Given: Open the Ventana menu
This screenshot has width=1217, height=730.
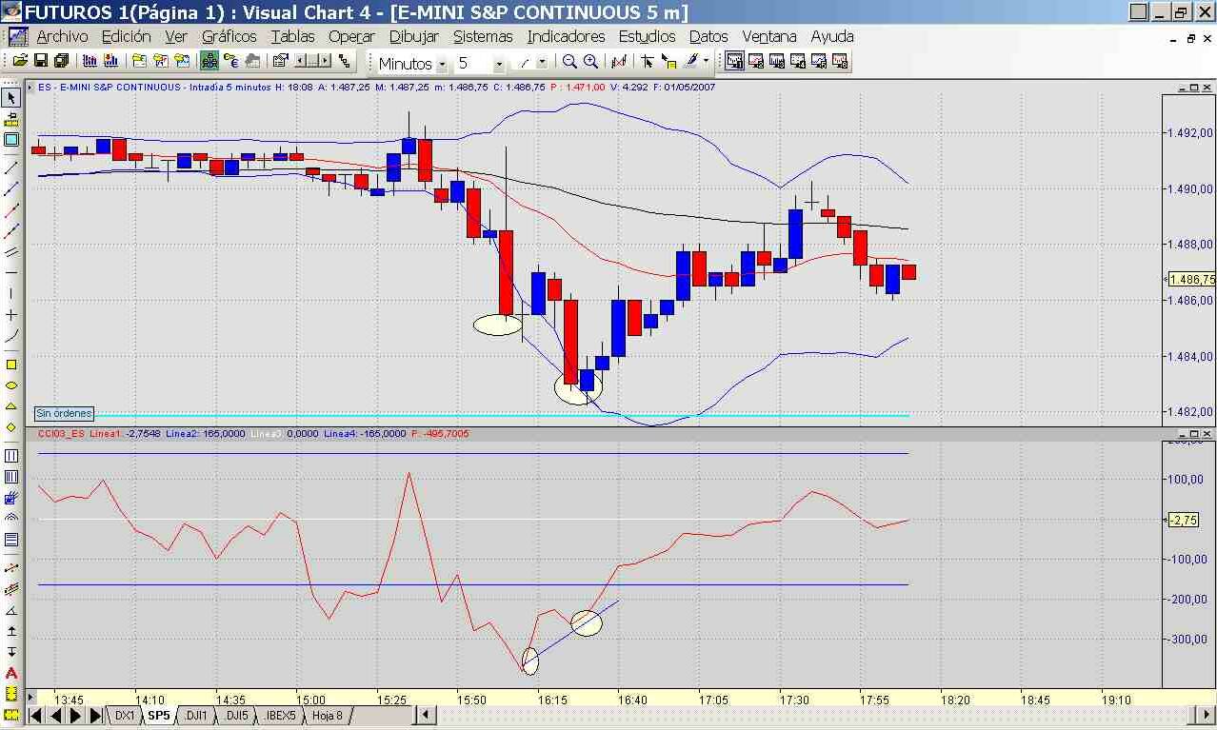Looking at the screenshot, I should (769, 36).
